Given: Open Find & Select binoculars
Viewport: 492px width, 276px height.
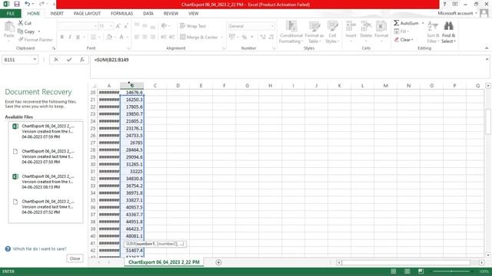Looking at the screenshot, I should pos(448,31).
